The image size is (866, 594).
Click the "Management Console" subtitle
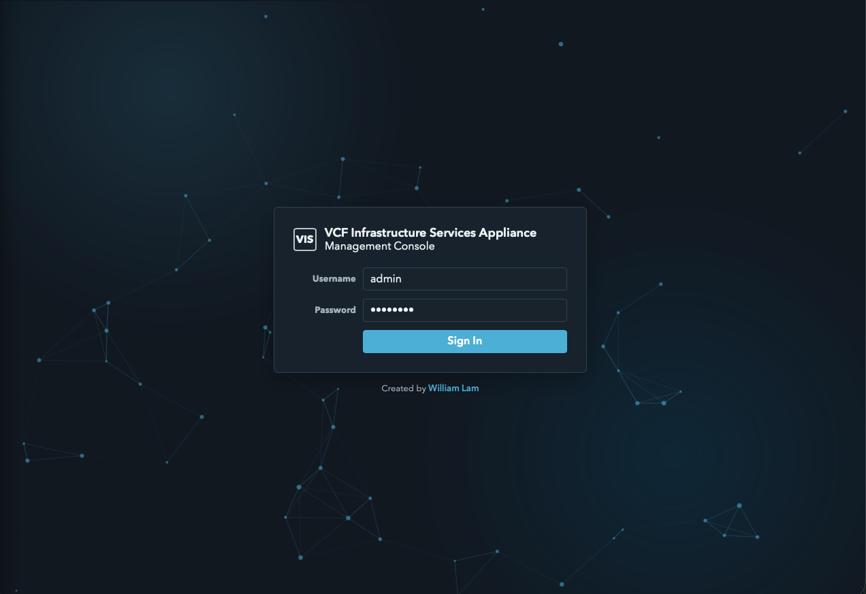[x=379, y=246]
